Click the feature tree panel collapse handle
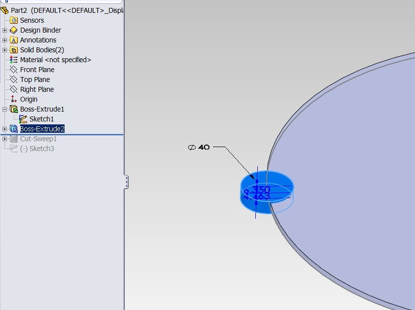The width and height of the screenshot is (415, 310). point(127,182)
